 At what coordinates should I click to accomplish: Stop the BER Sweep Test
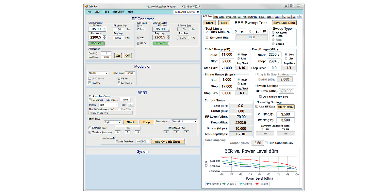tap(223, 23)
